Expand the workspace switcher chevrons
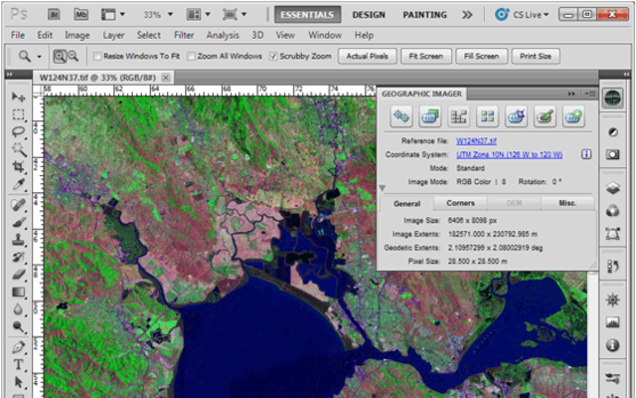The width and height of the screenshot is (636, 398). 467,15
